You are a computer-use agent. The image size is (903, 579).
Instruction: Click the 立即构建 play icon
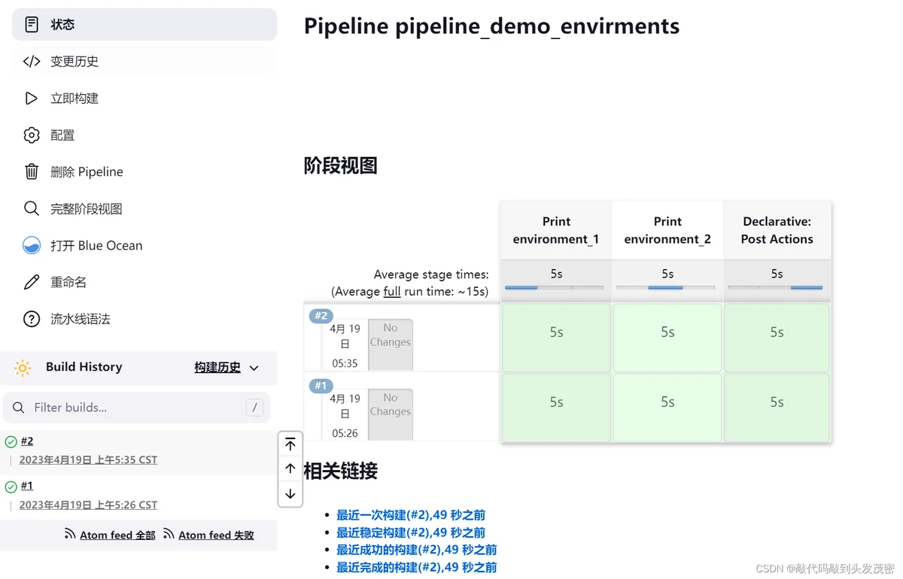pos(32,99)
